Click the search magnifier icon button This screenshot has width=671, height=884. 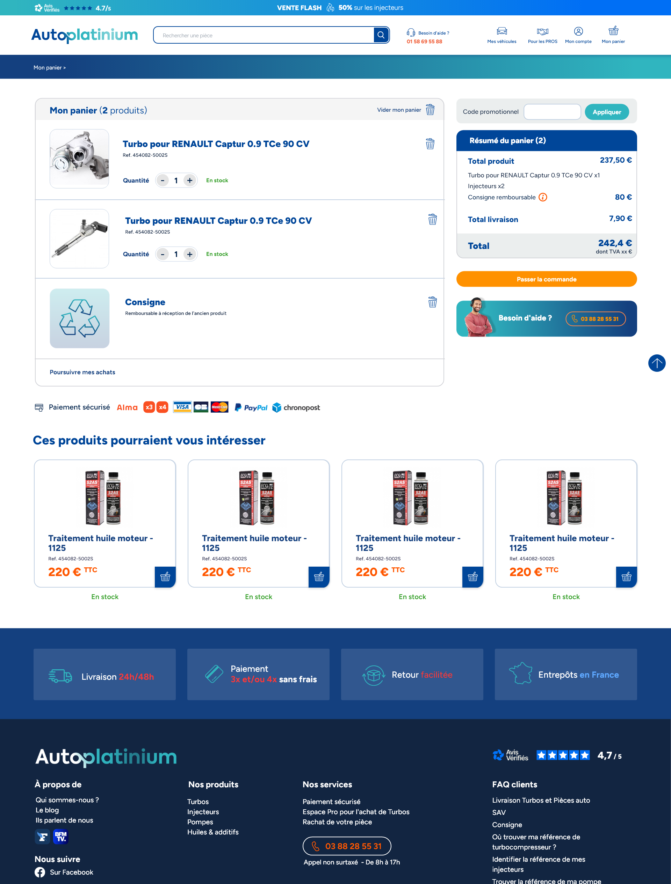click(381, 35)
